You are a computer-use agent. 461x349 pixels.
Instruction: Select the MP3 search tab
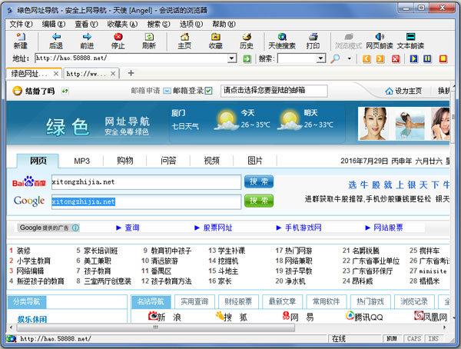(x=81, y=161)
